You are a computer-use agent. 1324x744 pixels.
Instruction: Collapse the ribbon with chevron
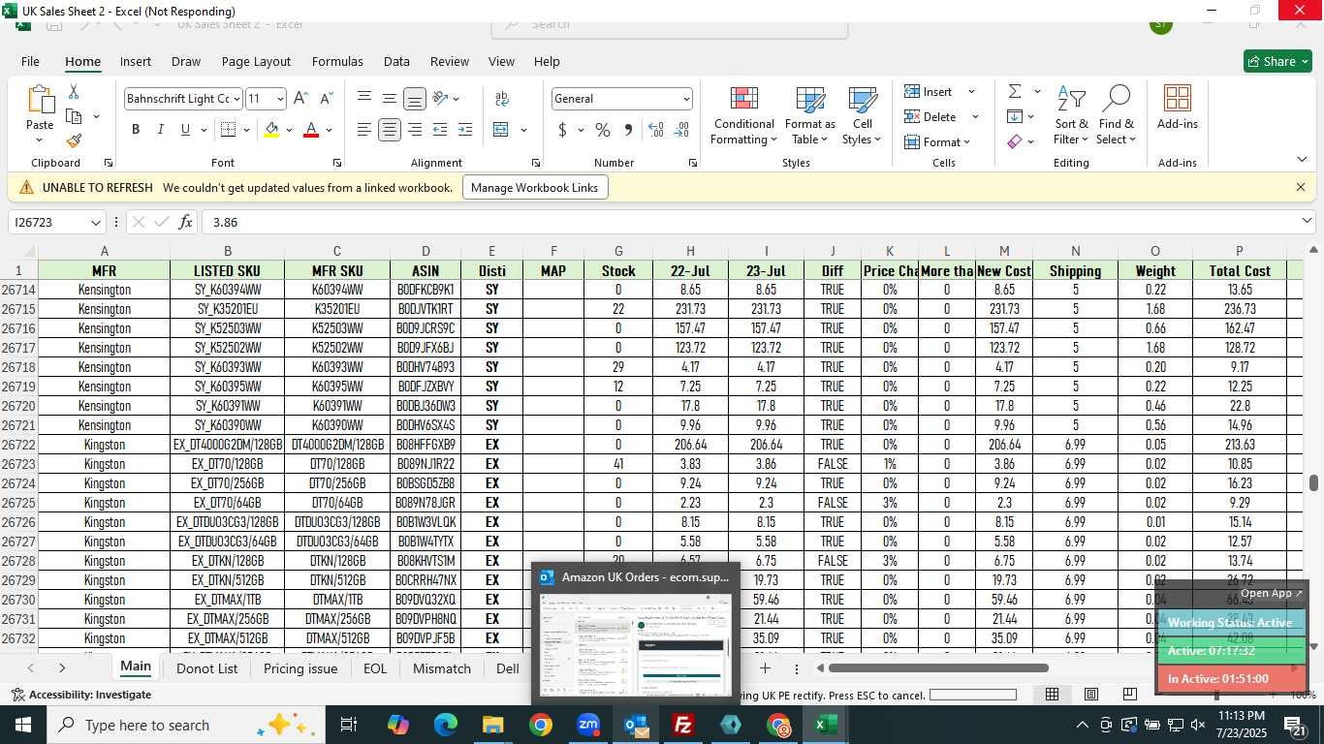1302,160
